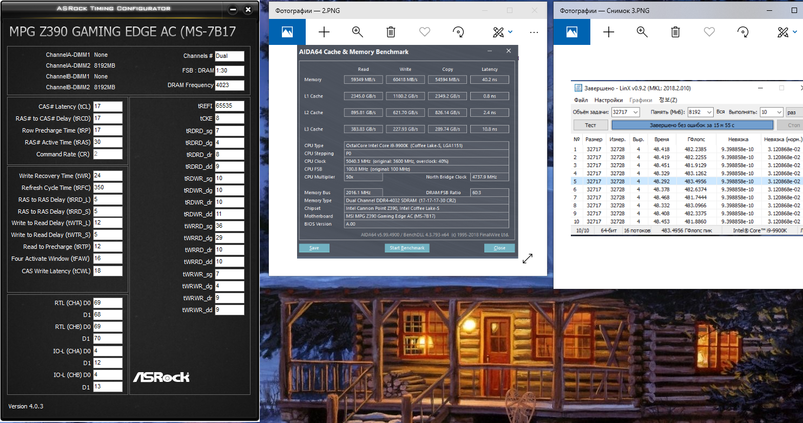Click the tREFI field showing 65535
Image resolution: width=803 pixels, height=423 pixels.
click(x=229, y=106)
